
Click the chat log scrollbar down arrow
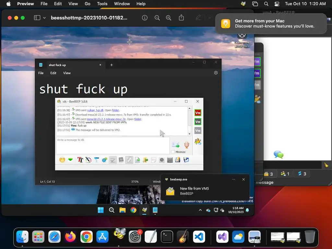pyautogui.click(x=189, y=134)
